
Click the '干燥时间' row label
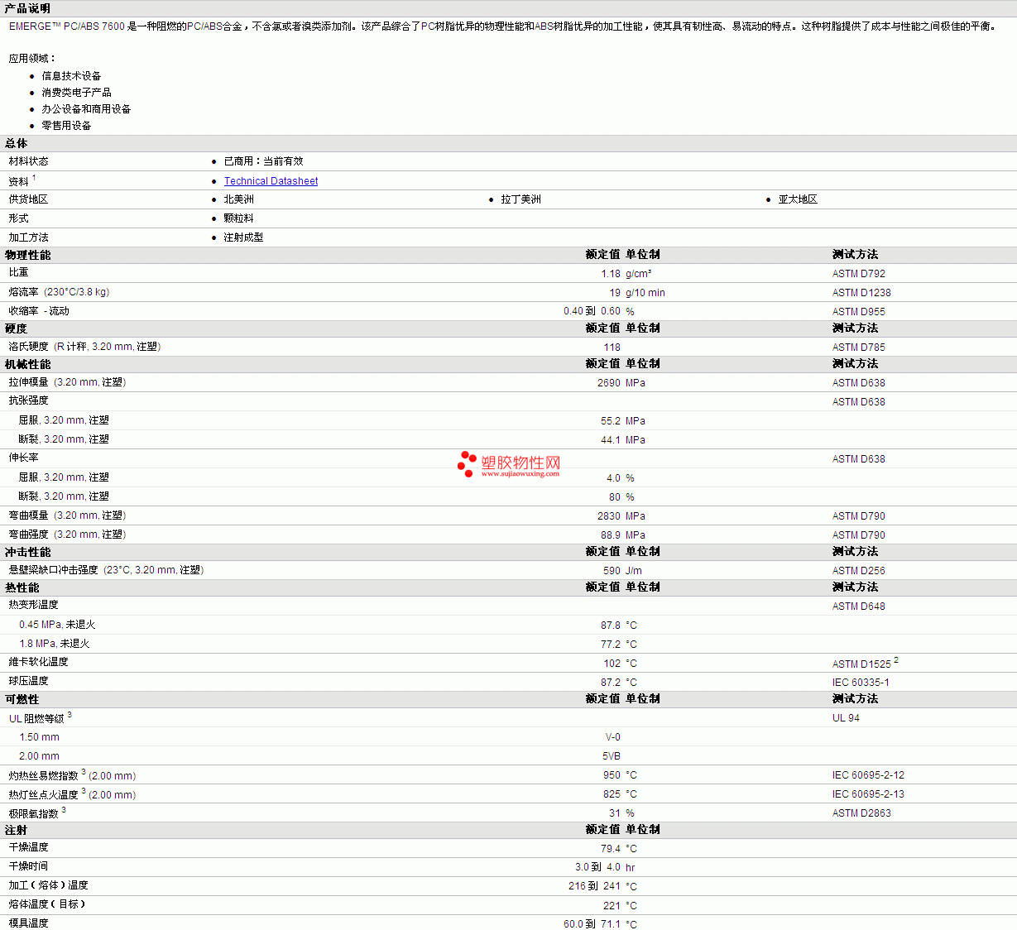(28, 866)
